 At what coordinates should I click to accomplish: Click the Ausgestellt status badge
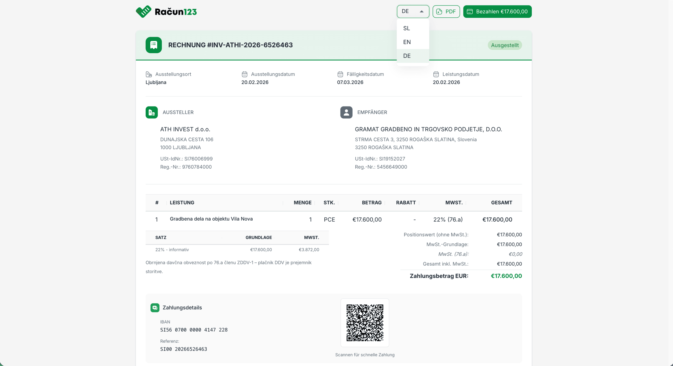click(x=505, y=45)
